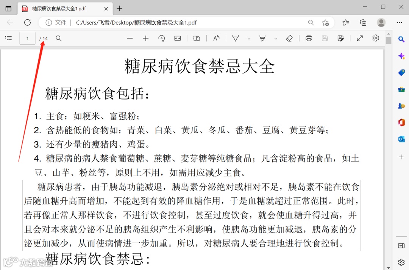Expand Highlight color options dropdown
The width and height of the screenshot is (409, 270).
[x=276, y=39]
